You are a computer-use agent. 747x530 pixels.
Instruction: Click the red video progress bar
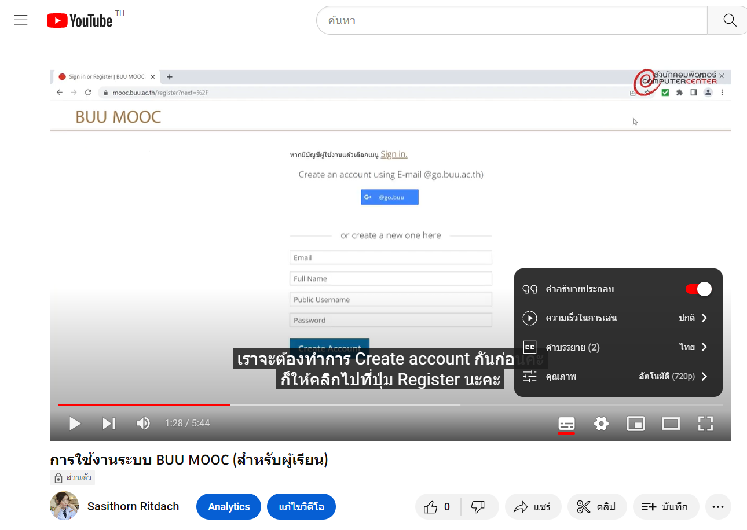[145, 405]
